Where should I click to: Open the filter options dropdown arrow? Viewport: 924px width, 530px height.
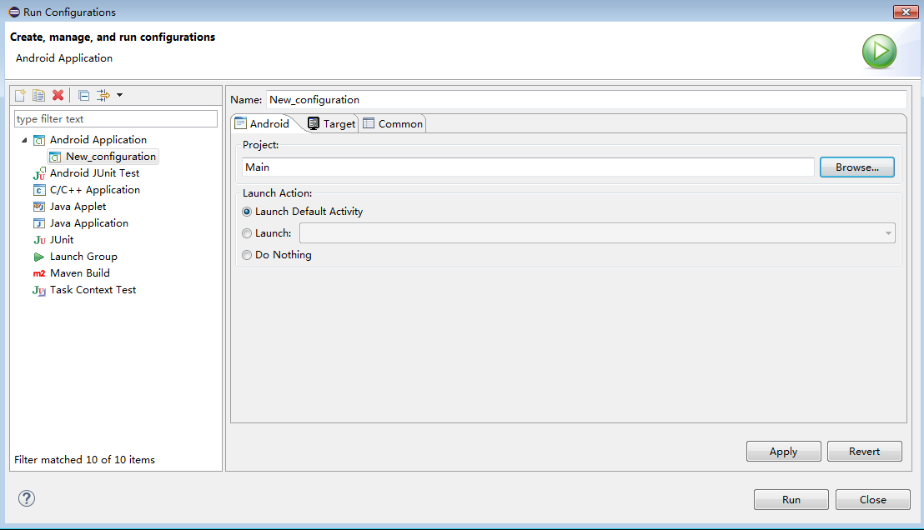(119, 95)
